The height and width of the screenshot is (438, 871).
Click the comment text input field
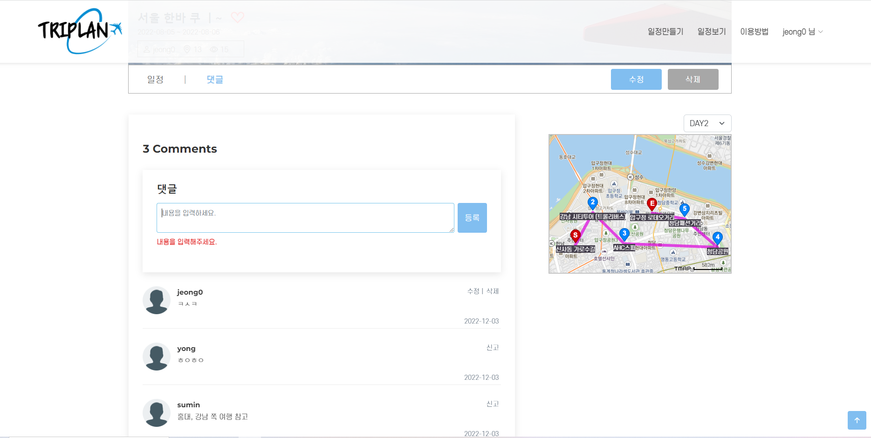[305, 218]
